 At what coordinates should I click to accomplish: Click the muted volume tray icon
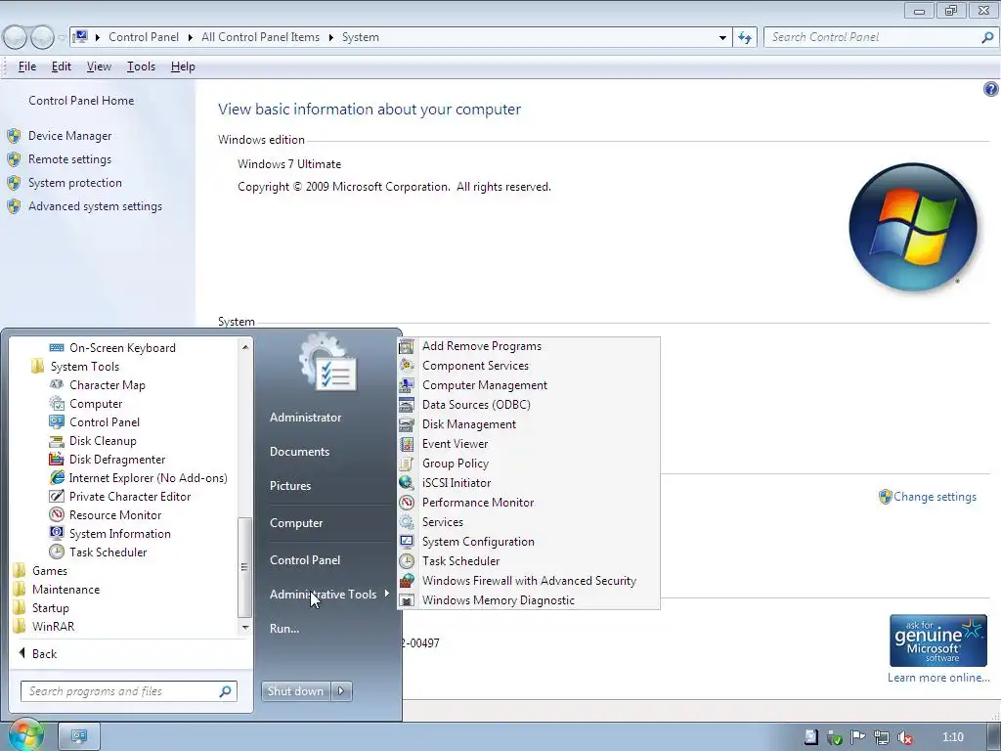coord(905,737)
